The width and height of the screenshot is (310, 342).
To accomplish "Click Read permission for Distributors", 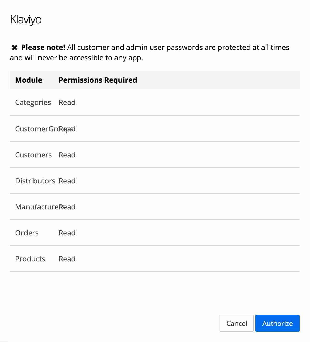I will coord(67,181).
